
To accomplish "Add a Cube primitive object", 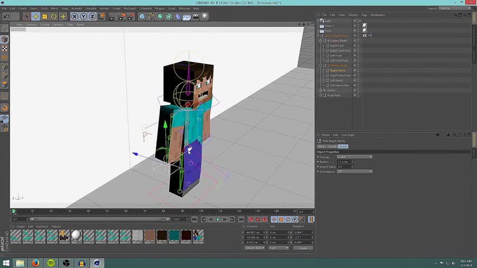I will [x=142, y=16].
